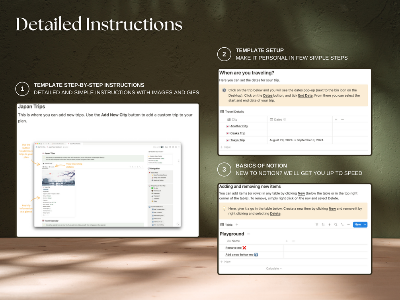Add a property using plus after Name column

point(287,241)
